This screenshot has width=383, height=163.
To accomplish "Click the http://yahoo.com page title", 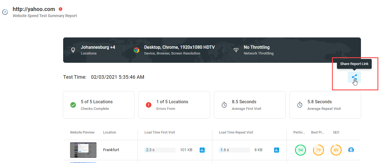I will click(x=34, y=9).
